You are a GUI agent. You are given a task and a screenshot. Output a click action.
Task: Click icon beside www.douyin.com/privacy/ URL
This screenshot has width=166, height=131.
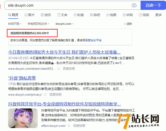click(45, 95)
